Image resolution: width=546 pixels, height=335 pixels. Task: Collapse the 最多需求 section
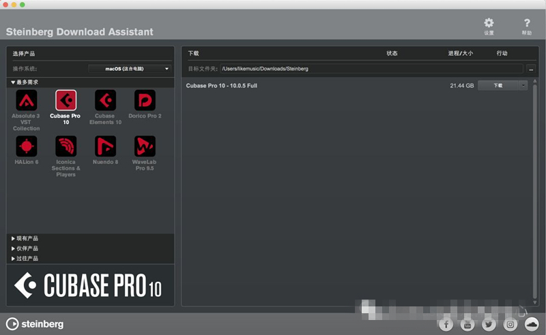tap(25, 82)
